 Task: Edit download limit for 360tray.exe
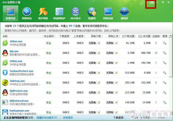click(99, 83)
